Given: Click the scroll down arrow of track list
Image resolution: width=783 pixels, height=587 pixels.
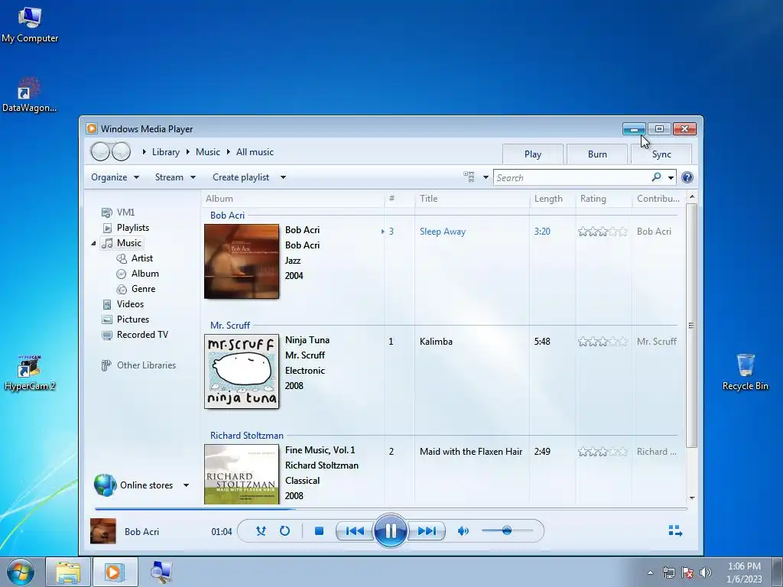Looking at the screenshot, I should pyautogui.click(x=691, y=498).
